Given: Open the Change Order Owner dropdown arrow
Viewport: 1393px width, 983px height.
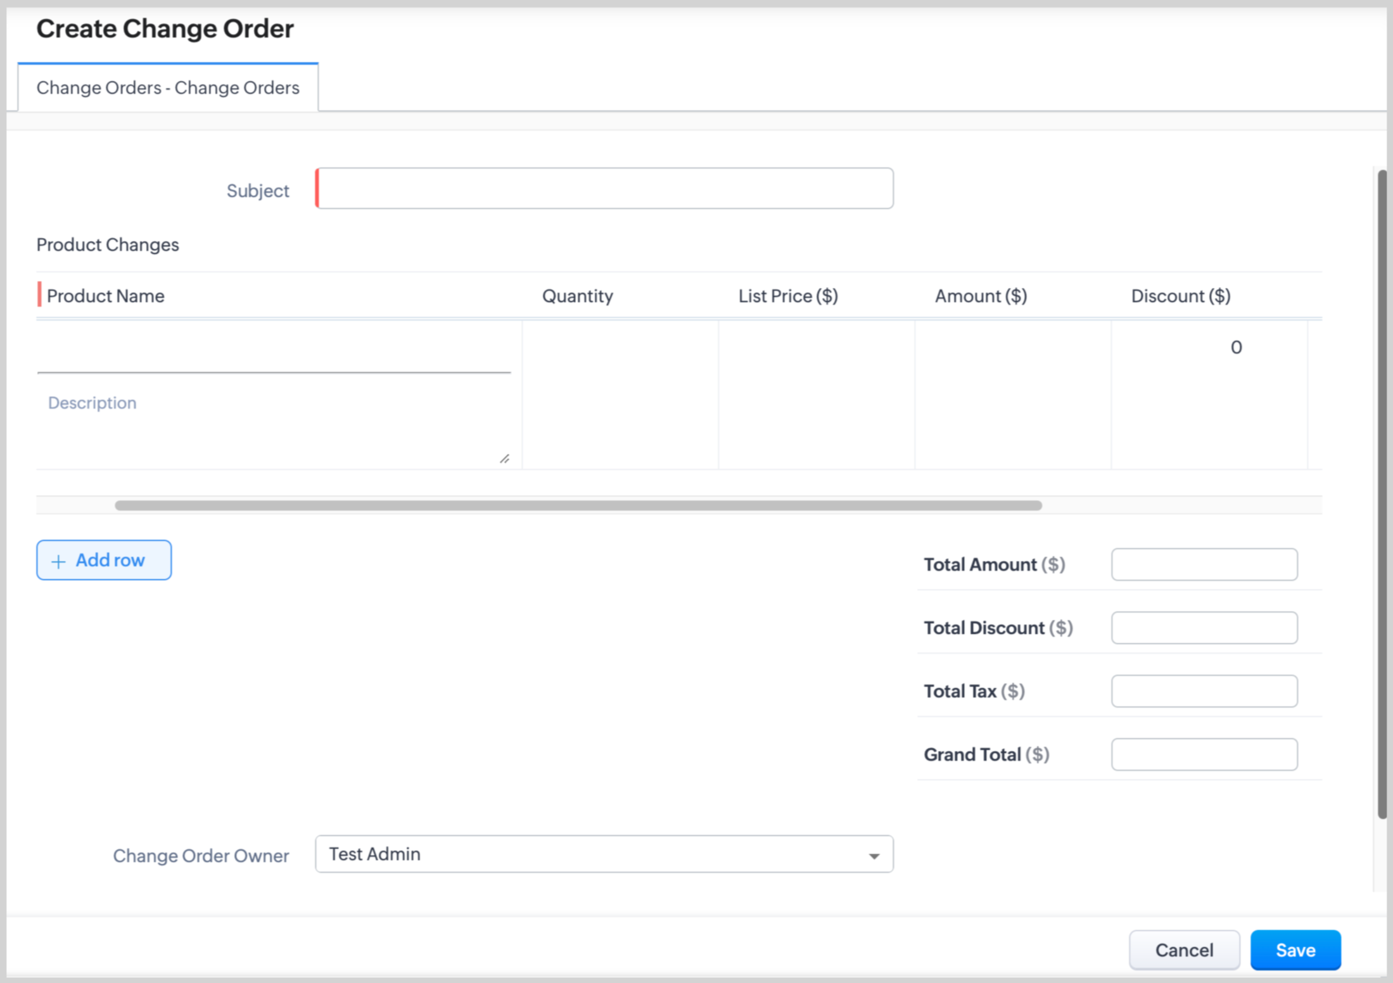Looking at the screenshot, I should click(x=874, y=856).
